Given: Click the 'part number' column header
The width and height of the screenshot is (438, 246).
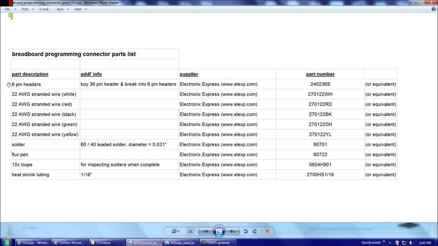Looking at the screenshot, I should (320, 74).
